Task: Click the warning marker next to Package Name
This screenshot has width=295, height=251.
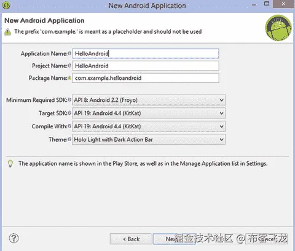Action: coord(69,78)
